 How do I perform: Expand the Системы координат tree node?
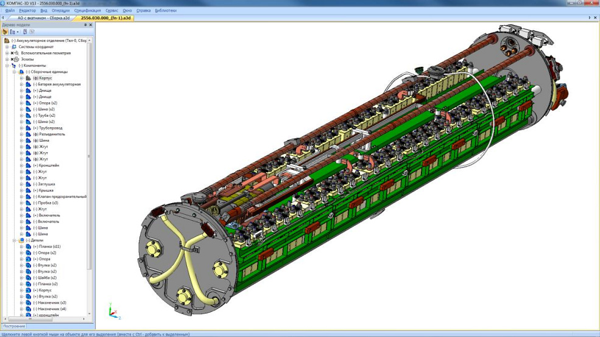[7, 47]
